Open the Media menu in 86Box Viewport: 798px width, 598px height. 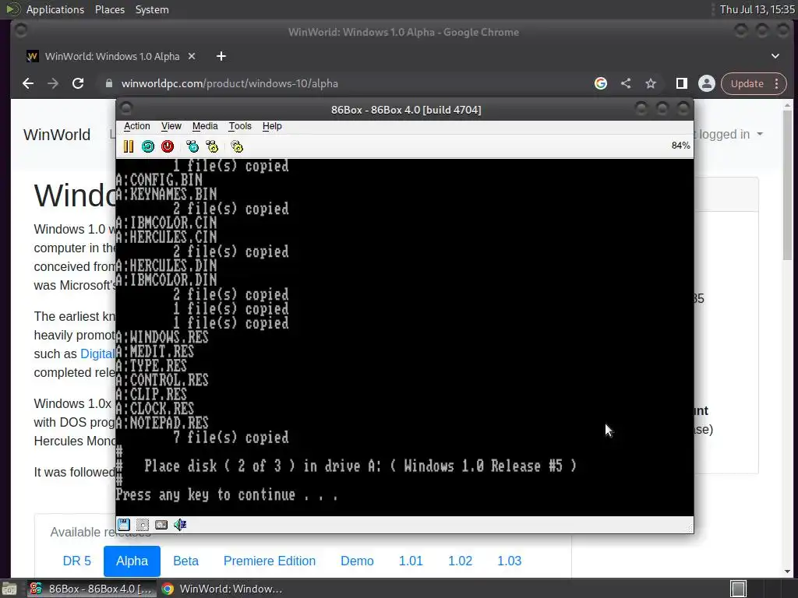[205, 126]
